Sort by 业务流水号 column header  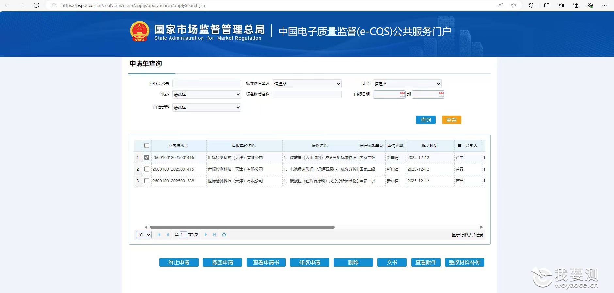[x=178, y=146]
